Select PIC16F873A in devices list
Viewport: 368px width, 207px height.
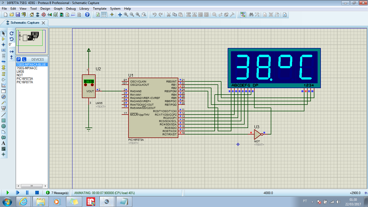tap(32, 79)
